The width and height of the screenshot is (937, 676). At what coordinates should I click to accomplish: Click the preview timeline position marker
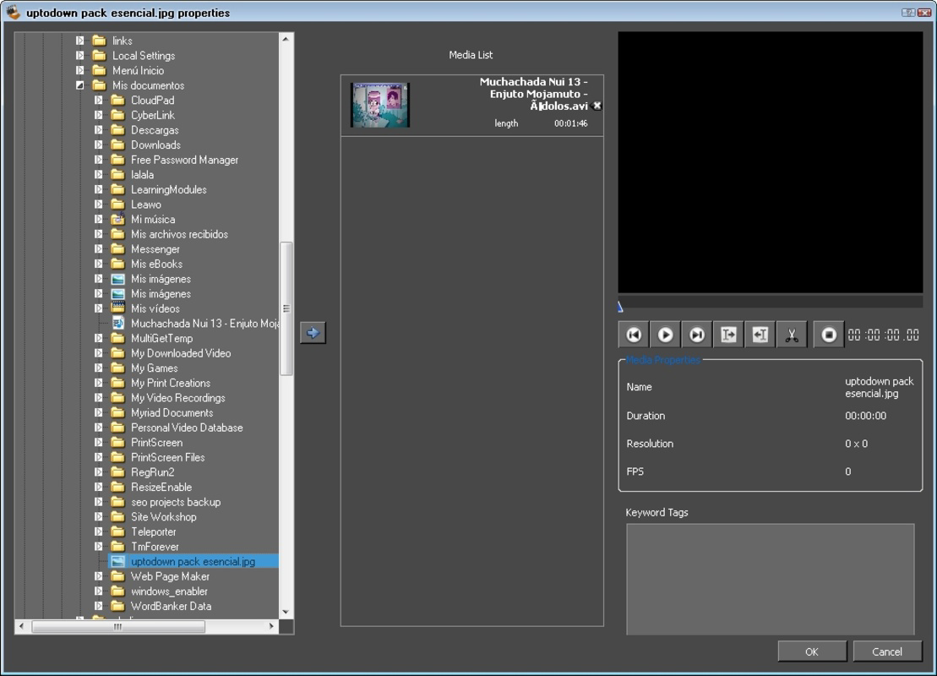point(620,307)
